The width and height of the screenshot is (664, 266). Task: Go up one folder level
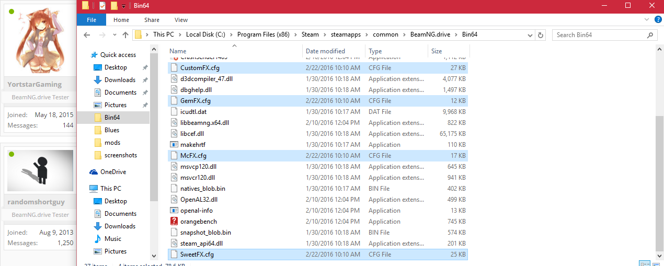coord(125,35)
